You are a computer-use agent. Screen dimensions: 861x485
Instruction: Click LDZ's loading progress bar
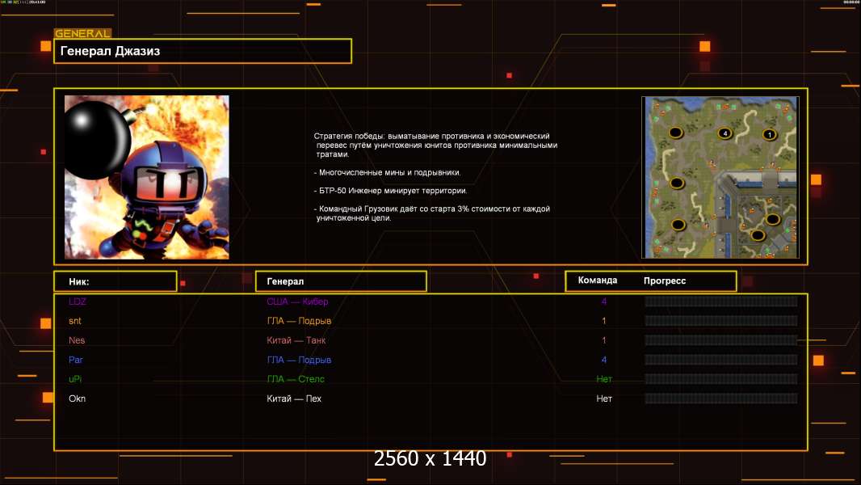coord(721,302)
